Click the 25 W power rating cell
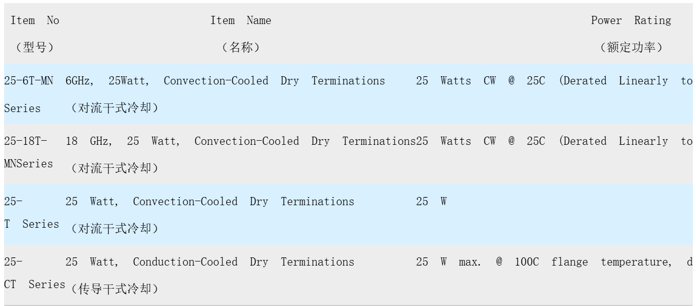 (x=431, y=202)
